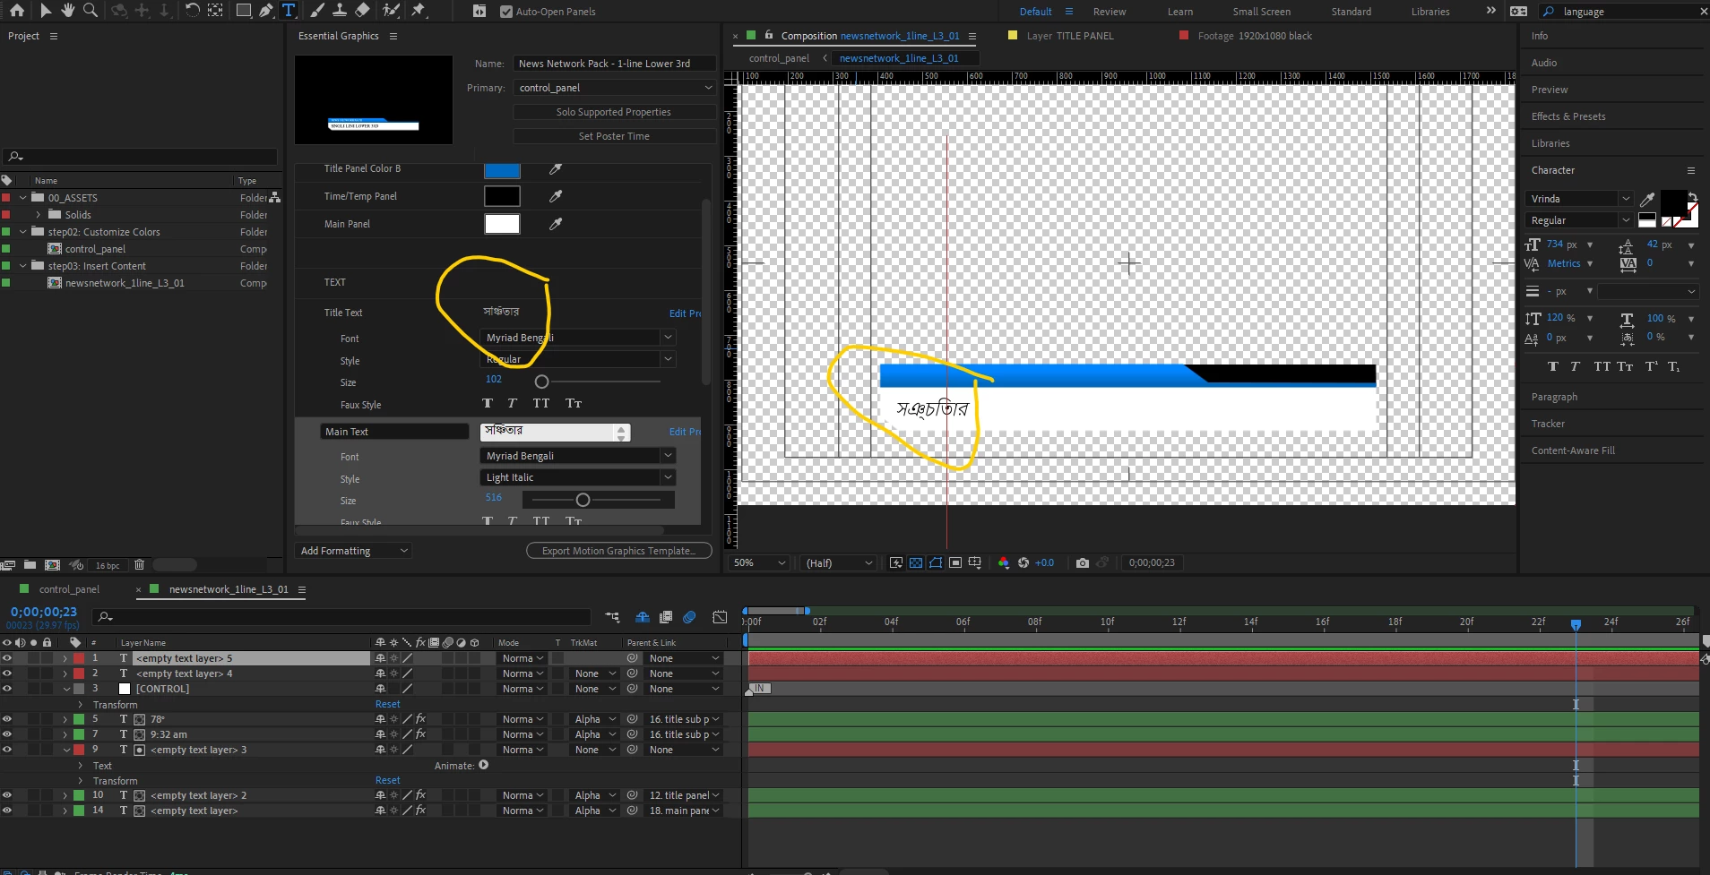This screenshot has height=875, width=1710.
Task: Open the Vrinda font family dropdown
Action: (1579, 199)
